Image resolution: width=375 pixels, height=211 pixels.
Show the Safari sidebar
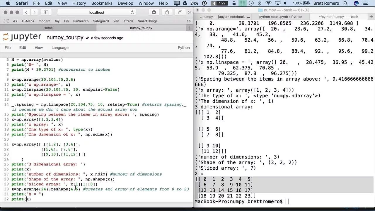46,12
